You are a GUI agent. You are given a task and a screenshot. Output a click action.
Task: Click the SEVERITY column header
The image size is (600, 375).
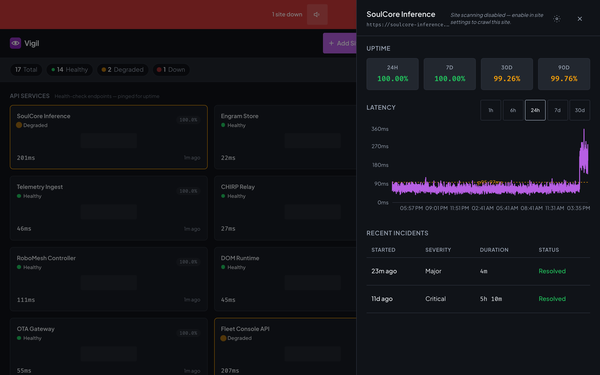point(438,250)
